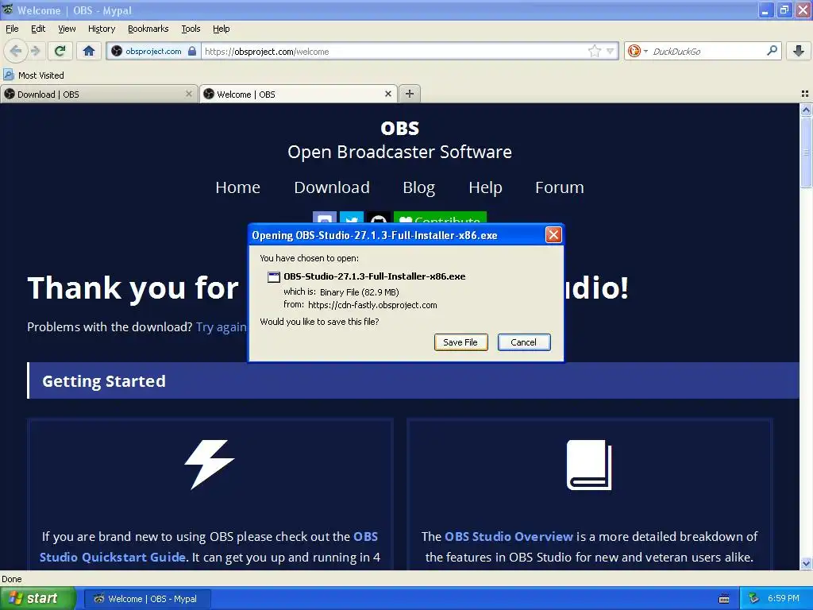Reload the current page
The image size is (813, 610).
coord(60,51)
